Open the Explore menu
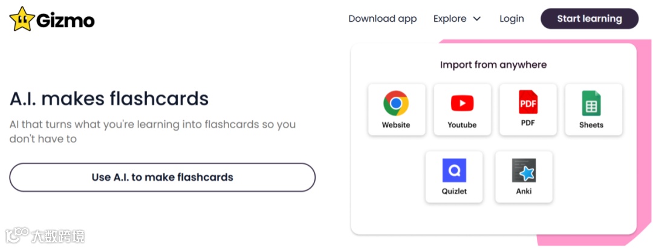 pyautogui.click(x=450, y=19)
